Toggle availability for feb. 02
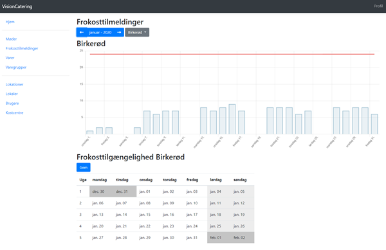The height and width of the screenshot is (250, 386). (x=243, y=237)
